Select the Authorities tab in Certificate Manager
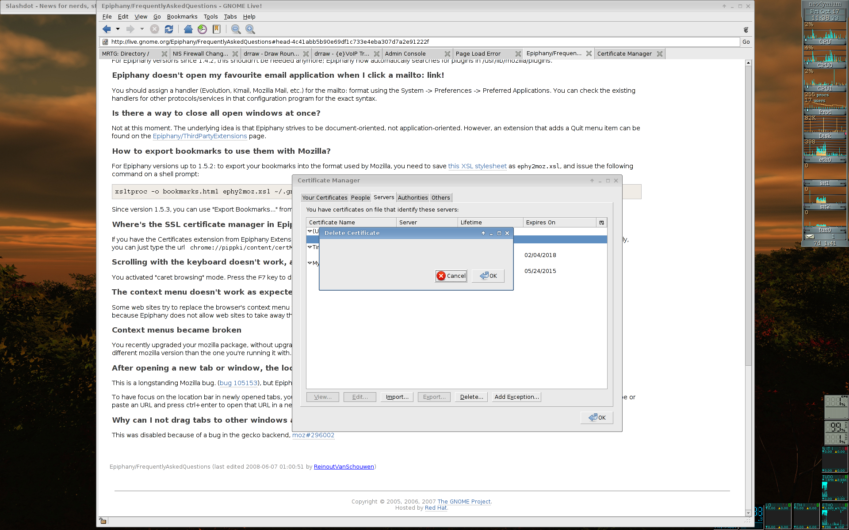Viewport: 849px width, 530px height. 413,198
